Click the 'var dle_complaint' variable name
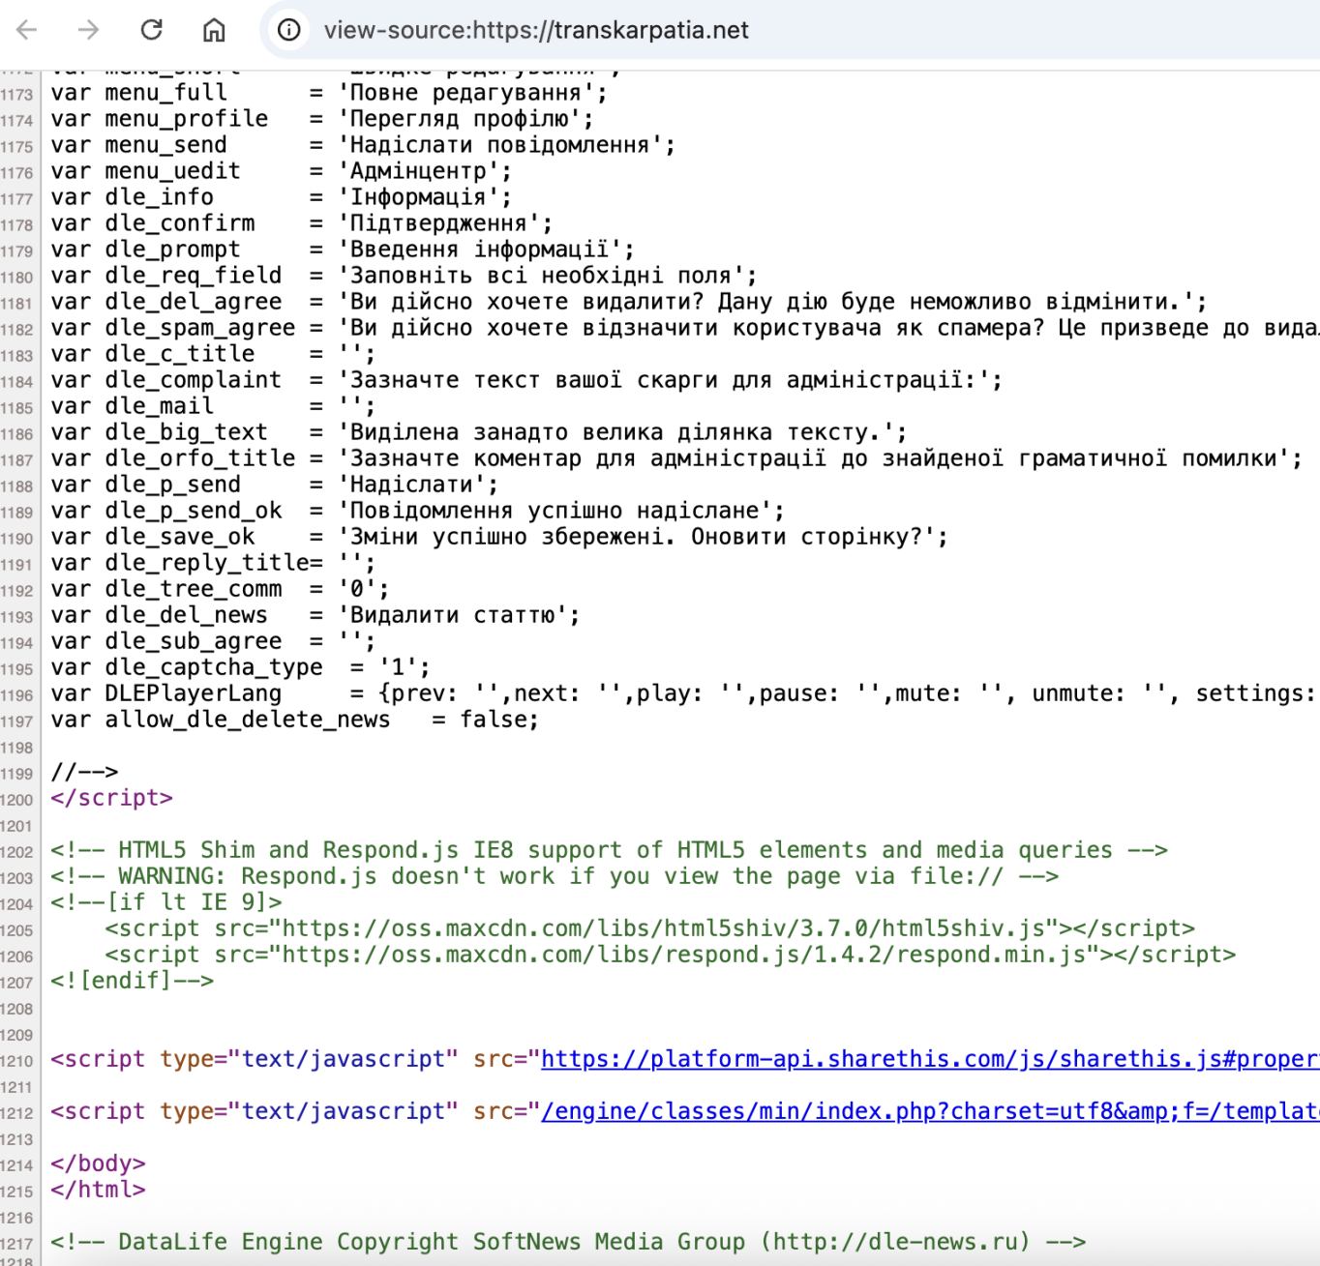 tap(166, 380)
